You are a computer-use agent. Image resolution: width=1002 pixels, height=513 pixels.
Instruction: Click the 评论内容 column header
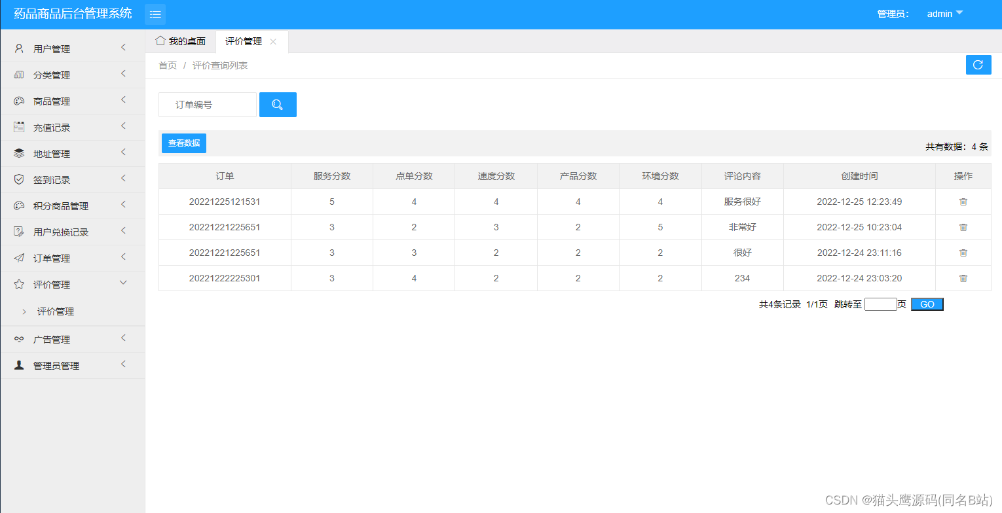coord(743,176)
